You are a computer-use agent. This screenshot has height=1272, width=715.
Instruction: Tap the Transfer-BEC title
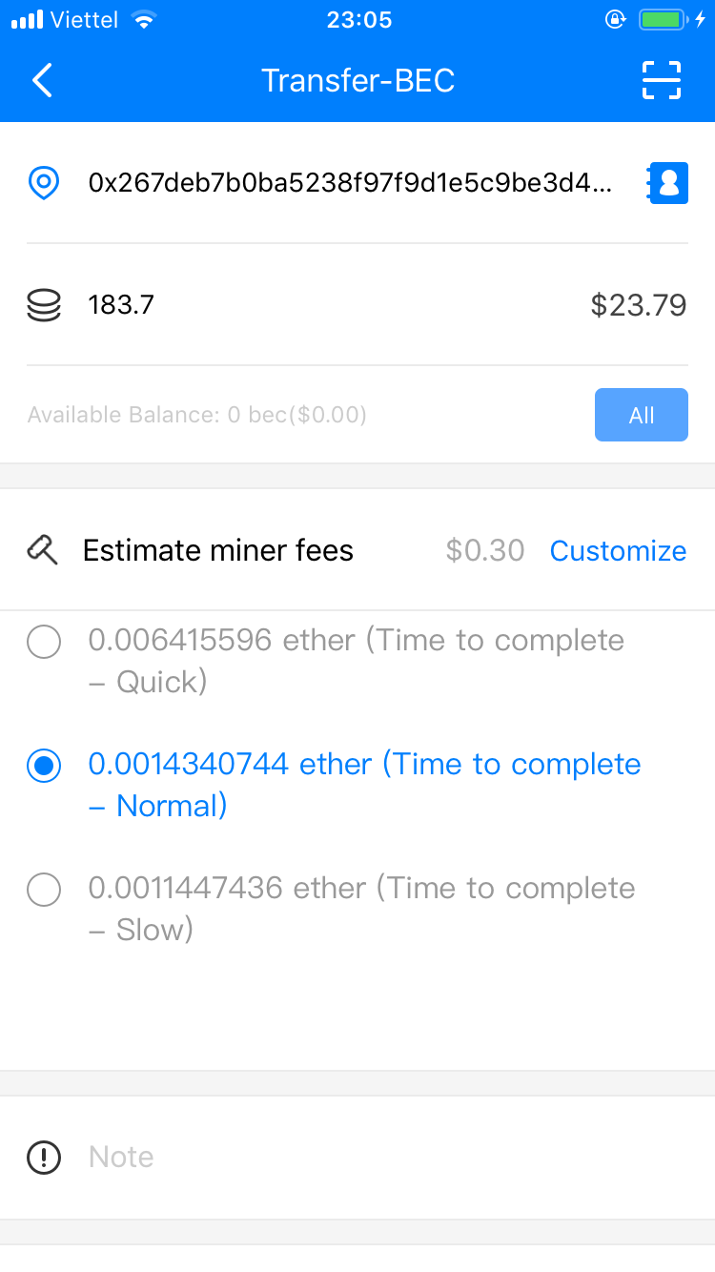[357, 80]
